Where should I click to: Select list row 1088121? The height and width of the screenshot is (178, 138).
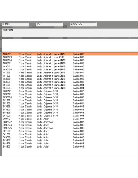point(70,63)
